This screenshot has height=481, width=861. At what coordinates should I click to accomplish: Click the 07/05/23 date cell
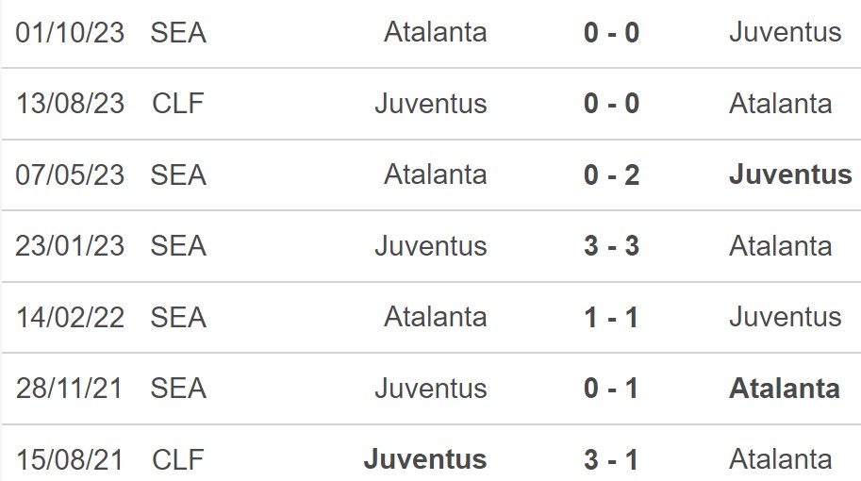coord(71,174)
